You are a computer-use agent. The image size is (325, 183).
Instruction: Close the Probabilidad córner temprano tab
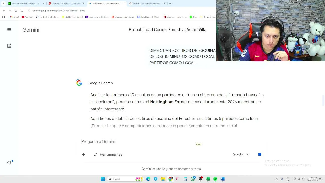coord(164,4)
